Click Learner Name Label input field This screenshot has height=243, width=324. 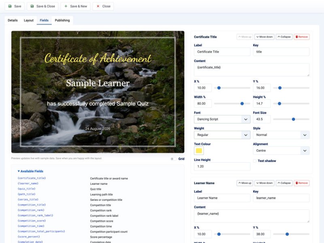(x=222, y=198)
